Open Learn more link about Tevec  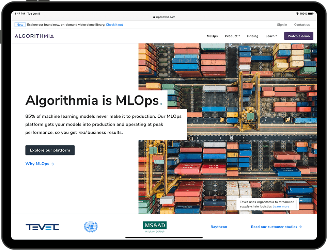tap(281, 206)
